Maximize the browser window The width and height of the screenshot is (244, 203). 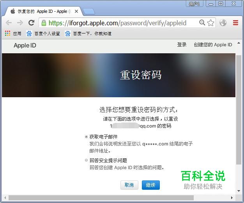point(221,4)
